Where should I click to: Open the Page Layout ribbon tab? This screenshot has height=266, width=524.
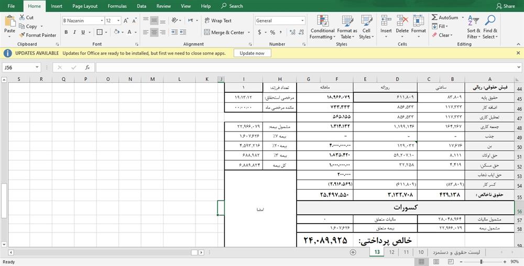click(x=85, y=6)
